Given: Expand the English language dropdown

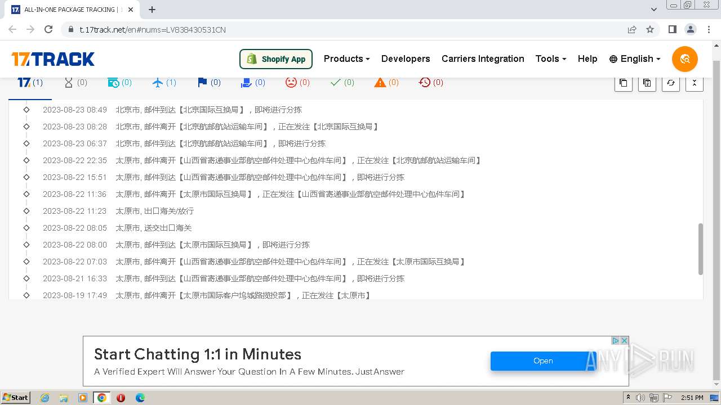Looking at the screenshot, I should coord(635,58).
